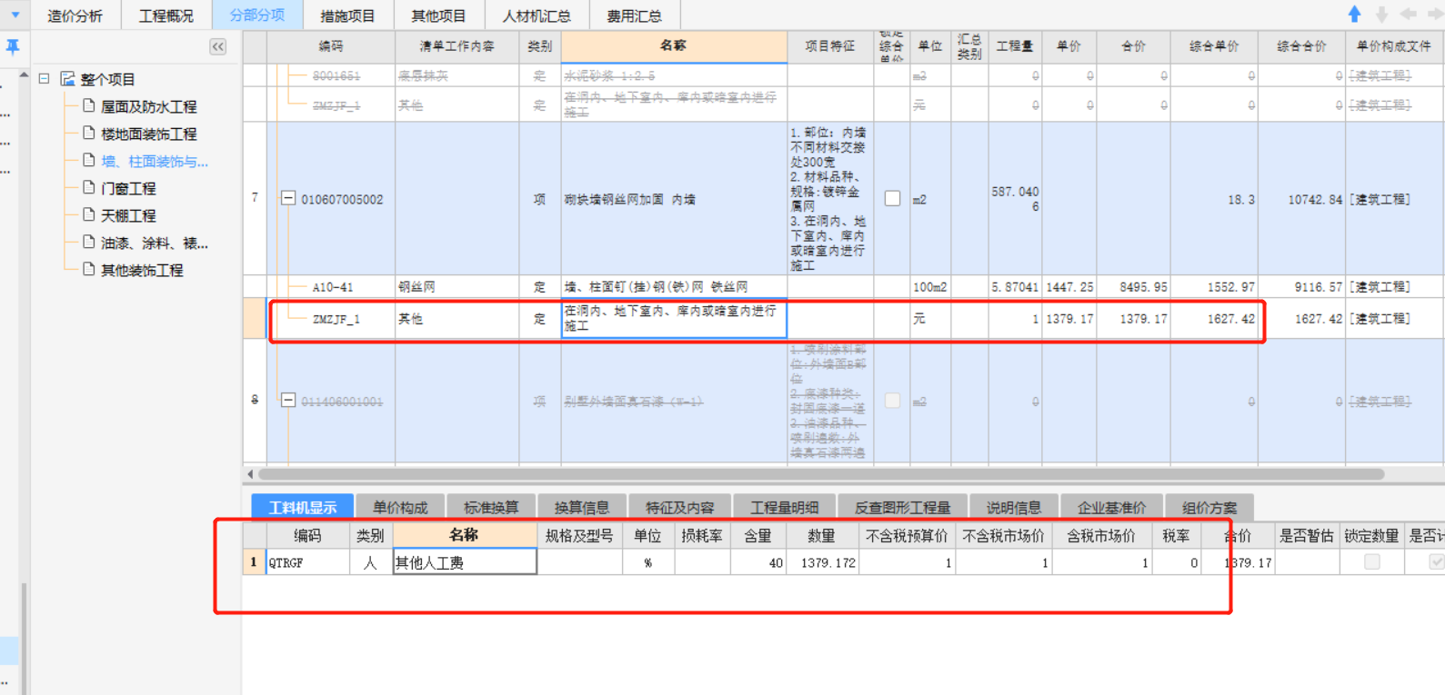Image resolution: width=1445 pixels, height=695 pixels.
Task: Collapse the project tree panel with « button
Action: pos(218,46)
